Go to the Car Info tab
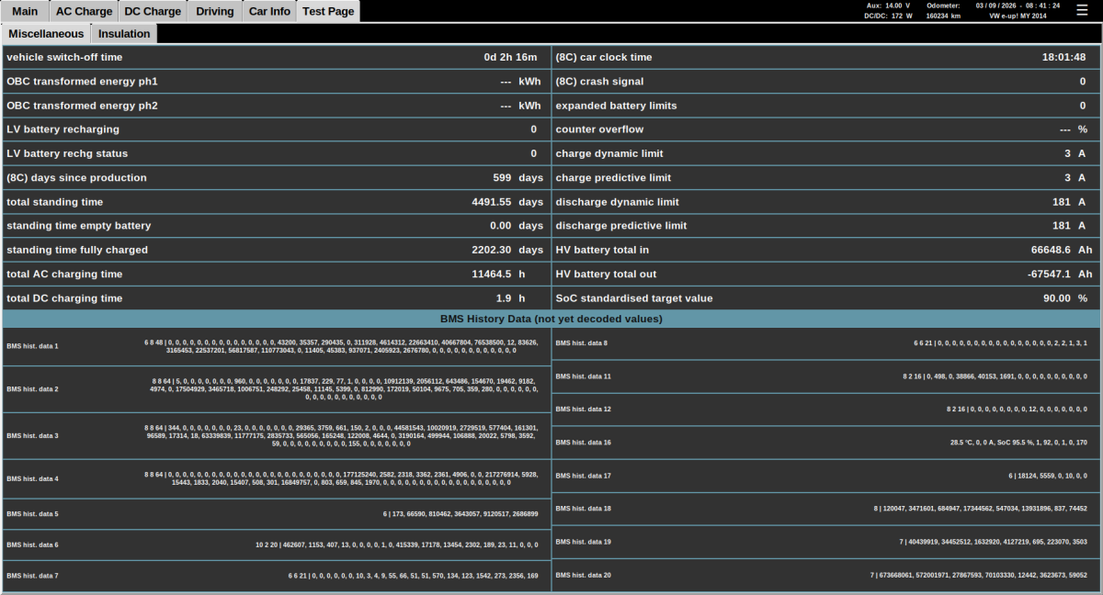Screen dimensions: 1103x595 269,11
